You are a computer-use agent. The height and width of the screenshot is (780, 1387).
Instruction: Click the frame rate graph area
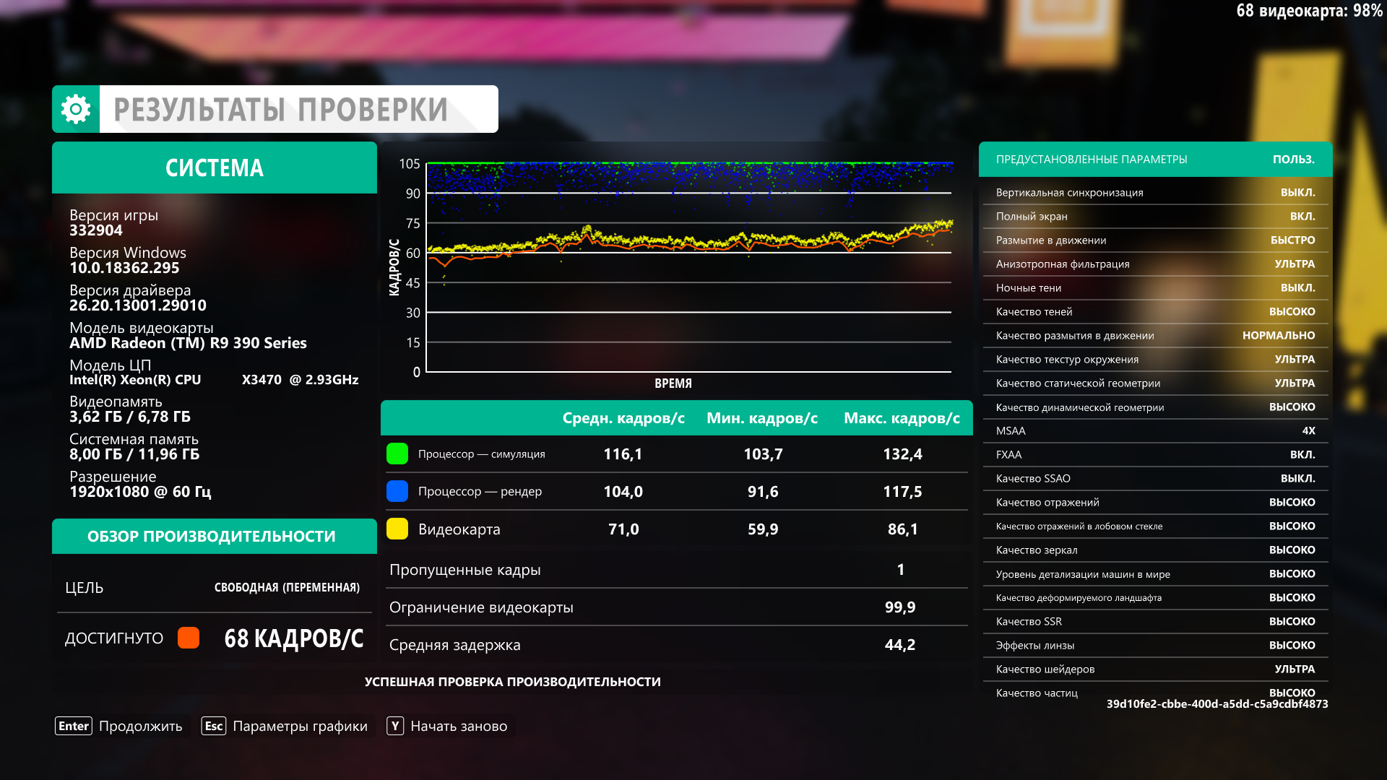coord(688,267)
